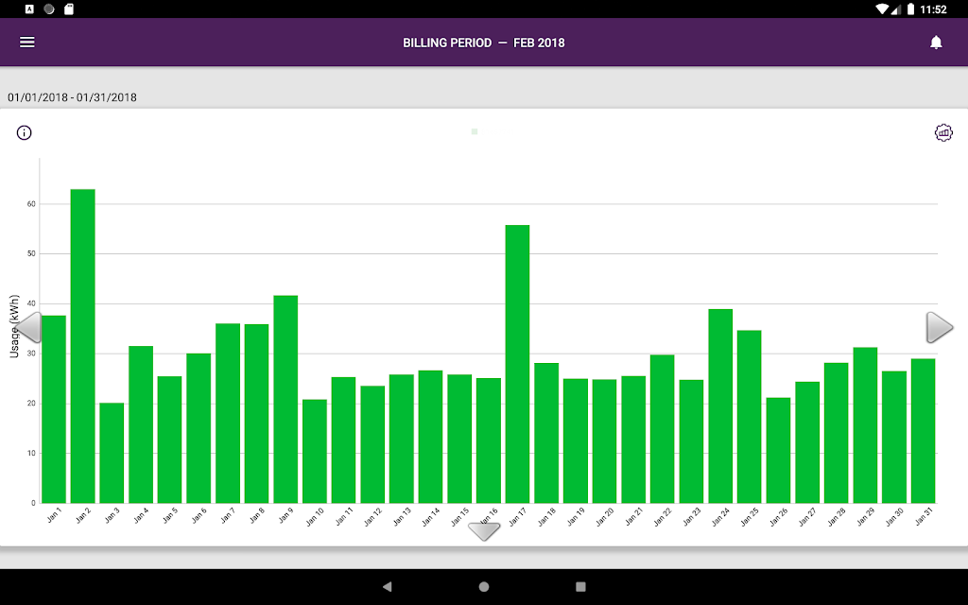Tap the Jan 9 usage bar
Viewport: 968px width, 605px height.
coord(285,399)
